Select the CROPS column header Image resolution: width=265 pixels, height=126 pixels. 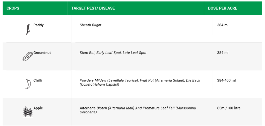(13, 8)
